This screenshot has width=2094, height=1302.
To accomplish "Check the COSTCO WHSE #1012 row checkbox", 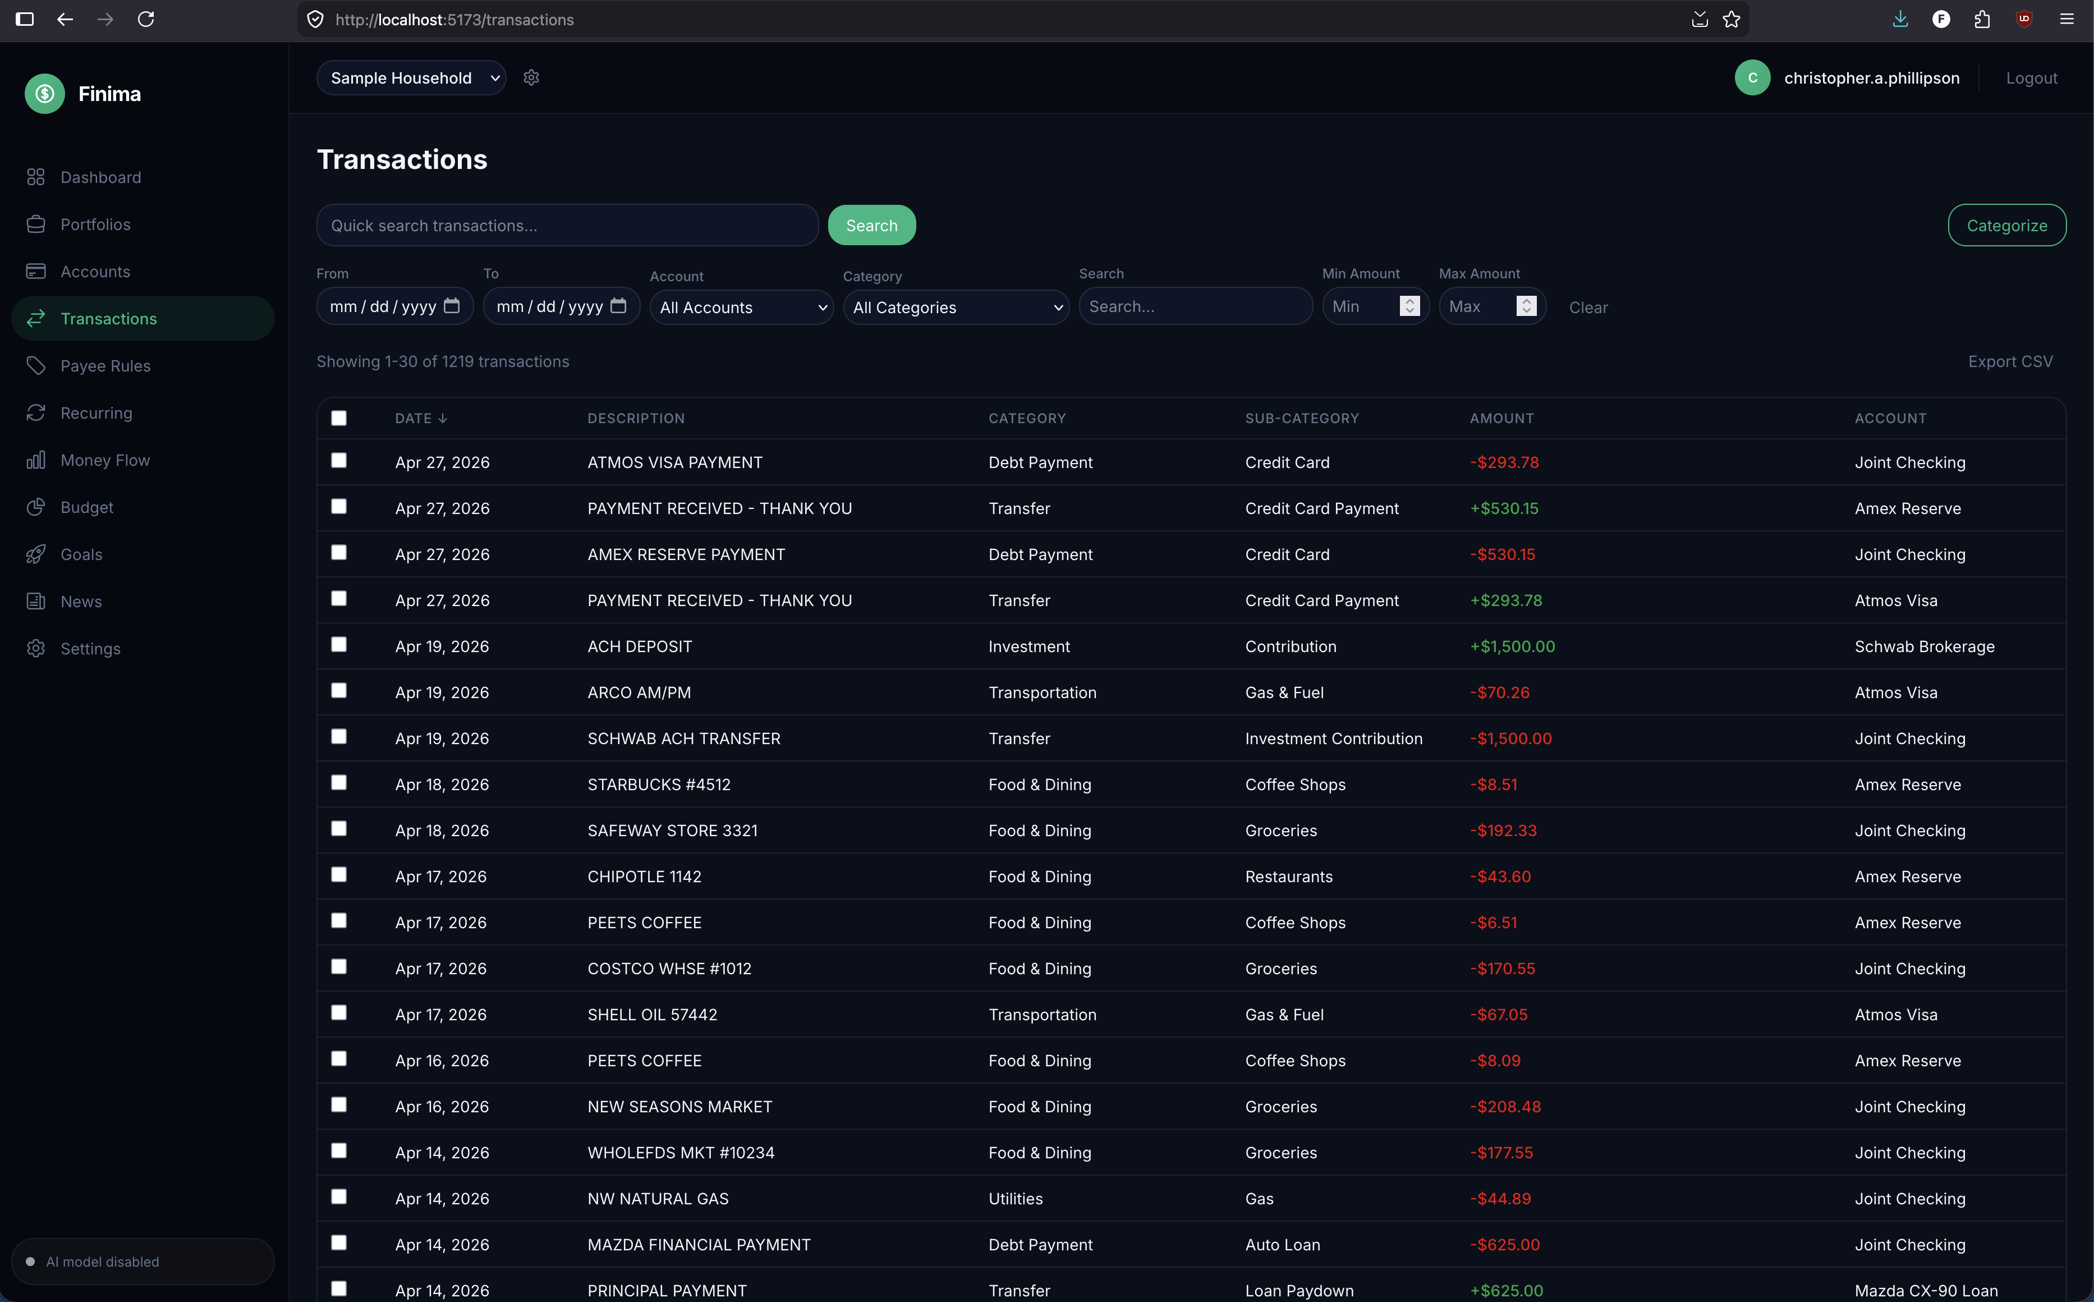I will (339, 967).
